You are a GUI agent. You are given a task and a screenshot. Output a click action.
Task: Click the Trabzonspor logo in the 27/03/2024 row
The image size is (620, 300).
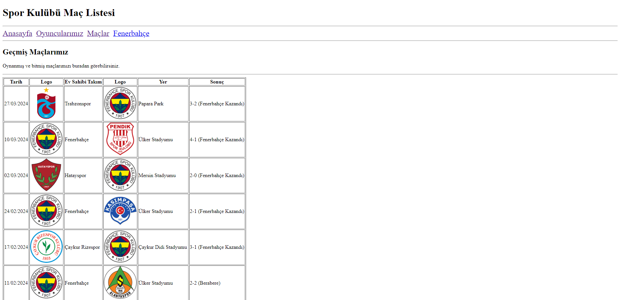click(46, 103)
